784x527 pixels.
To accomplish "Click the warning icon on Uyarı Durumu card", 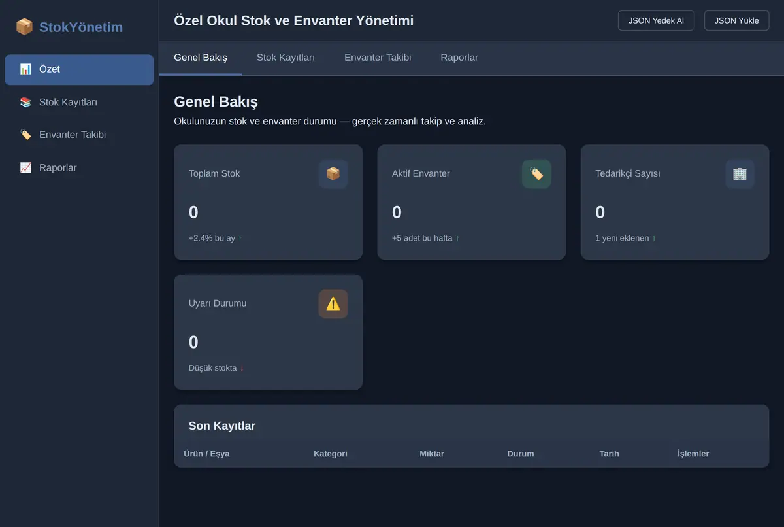I will coord(333,304).
